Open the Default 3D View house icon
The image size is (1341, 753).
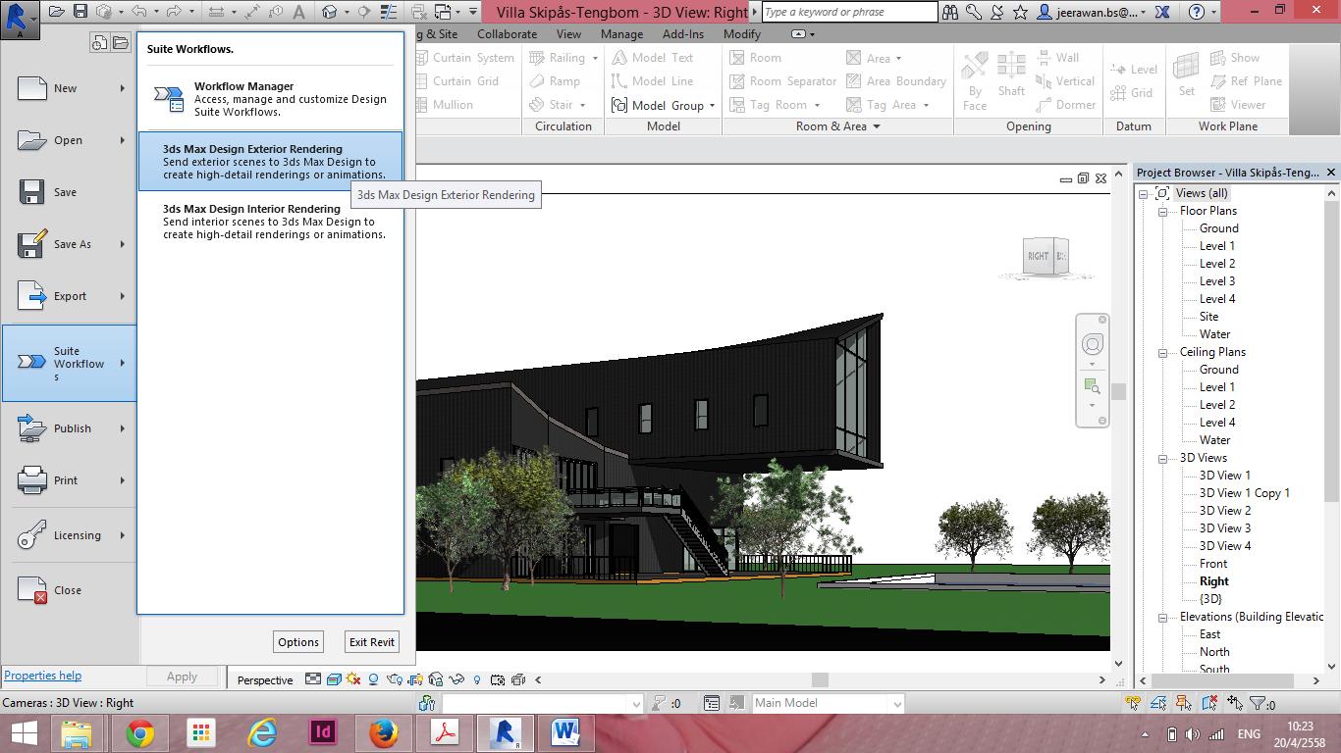pyautogui.click(x=330, y=12)
